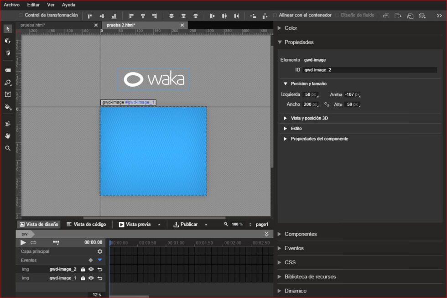Enable the Control de transformación checkbox
This screenshot has width=447, height=298.
[20, 15]
